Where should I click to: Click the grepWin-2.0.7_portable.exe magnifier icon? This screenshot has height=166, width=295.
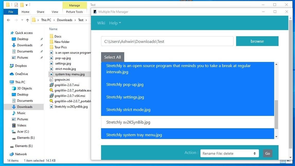(x=51, y=90)
